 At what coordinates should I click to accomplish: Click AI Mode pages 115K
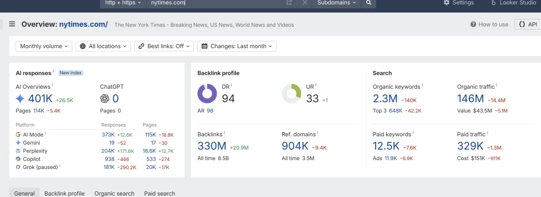pos(151,135)
